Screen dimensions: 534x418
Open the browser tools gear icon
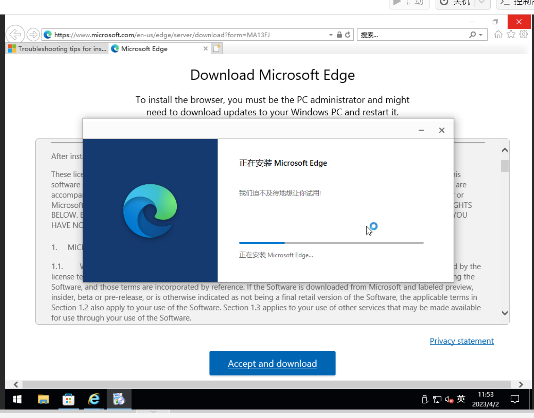pyautogui.click(x=524, y=34)
